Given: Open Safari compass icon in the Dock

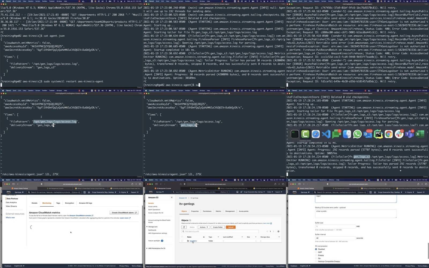Looking at the screenshot, I should pos(316,134).
